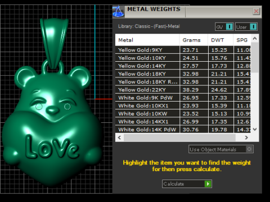Select the Yellow Gold:9KY row

coord(183,50)
